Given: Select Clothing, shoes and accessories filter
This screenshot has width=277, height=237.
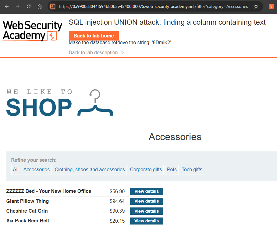Looking at the screenshot, I should (90, 170).
